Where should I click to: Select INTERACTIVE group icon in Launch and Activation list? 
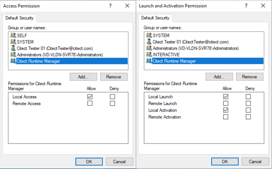[x=149, y=54]
